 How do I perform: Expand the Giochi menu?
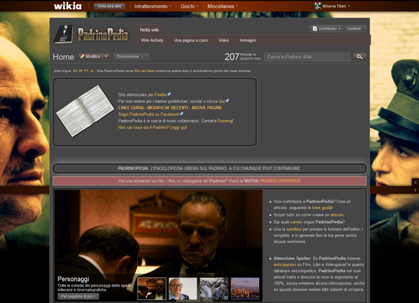click(189, 6)
